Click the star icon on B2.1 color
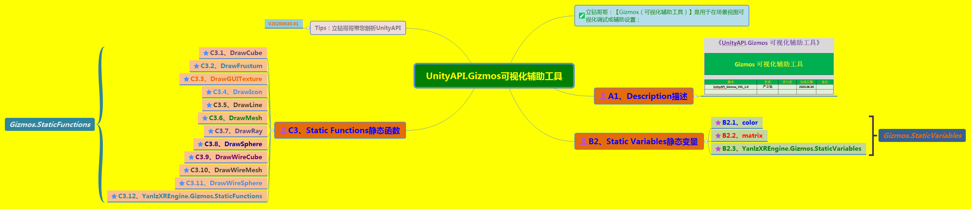 [718, 123]
